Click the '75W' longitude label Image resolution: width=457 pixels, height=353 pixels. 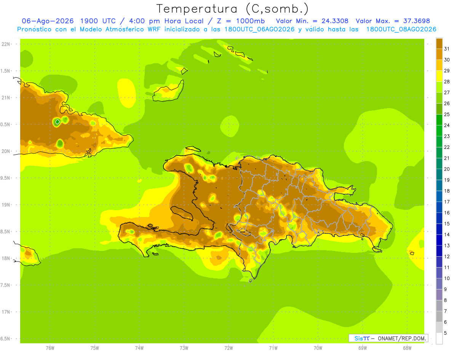(95, 348)
